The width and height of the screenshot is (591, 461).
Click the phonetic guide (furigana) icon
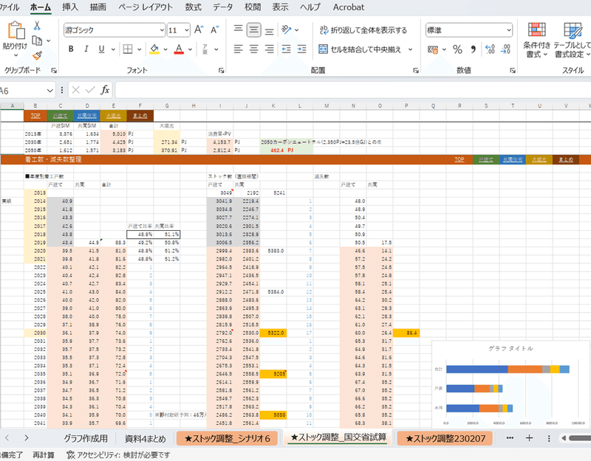205,49
